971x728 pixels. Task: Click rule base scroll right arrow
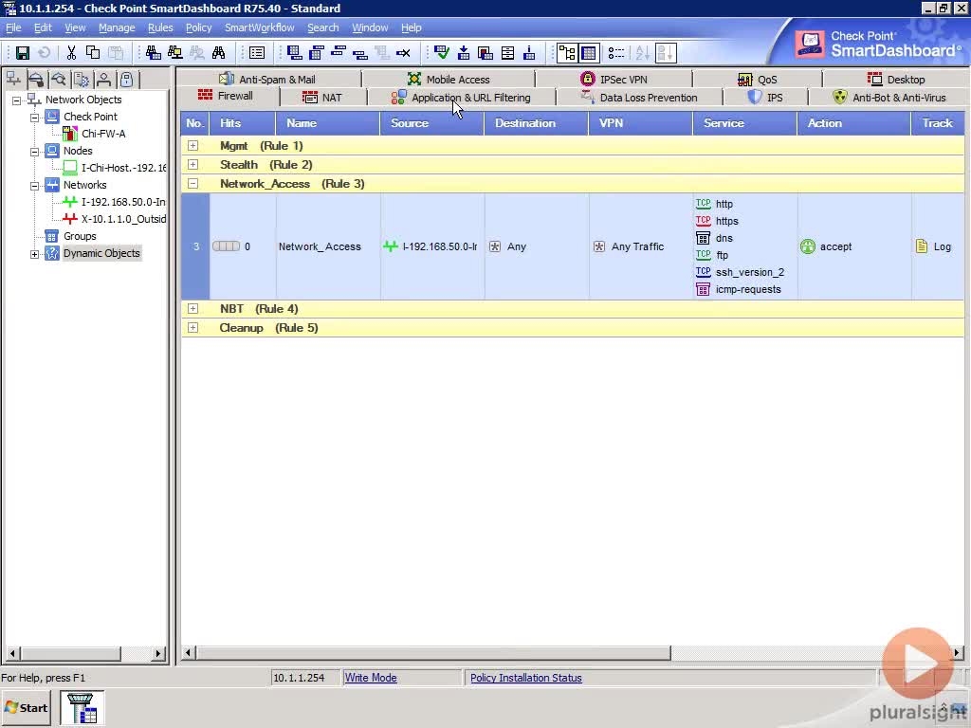click(958, 652)
